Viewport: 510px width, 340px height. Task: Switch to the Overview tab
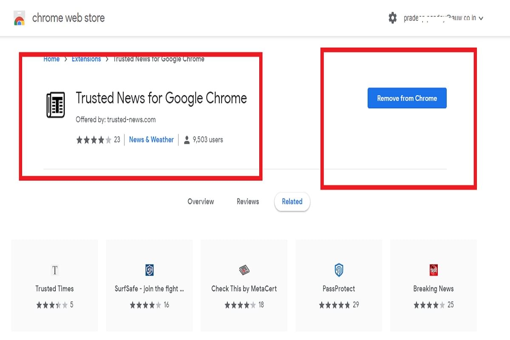point(201,202)
